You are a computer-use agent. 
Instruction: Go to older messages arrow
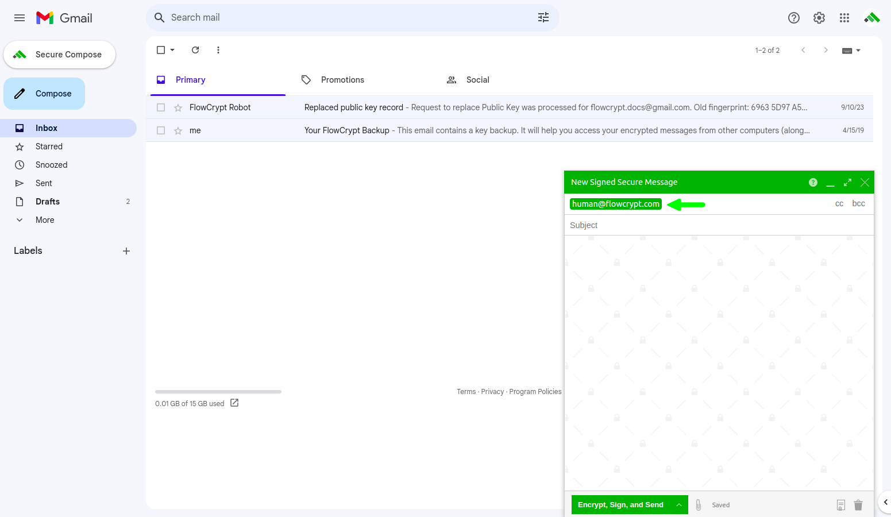[x=826, y=50]
